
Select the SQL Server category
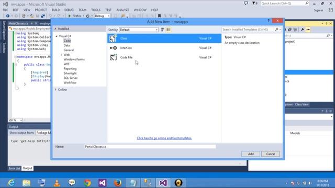(x=71, y=78)
